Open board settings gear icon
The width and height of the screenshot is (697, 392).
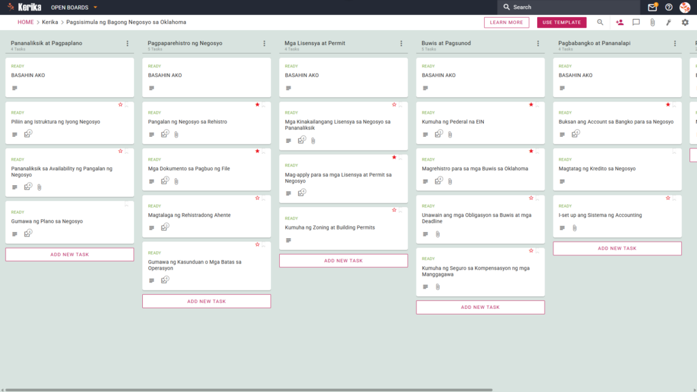tap(685, 22)
